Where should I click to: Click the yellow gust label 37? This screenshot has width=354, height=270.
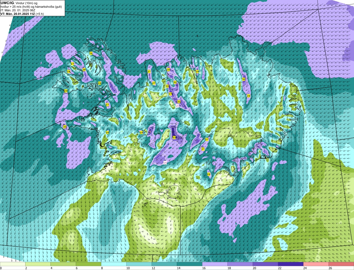[170, 94]
